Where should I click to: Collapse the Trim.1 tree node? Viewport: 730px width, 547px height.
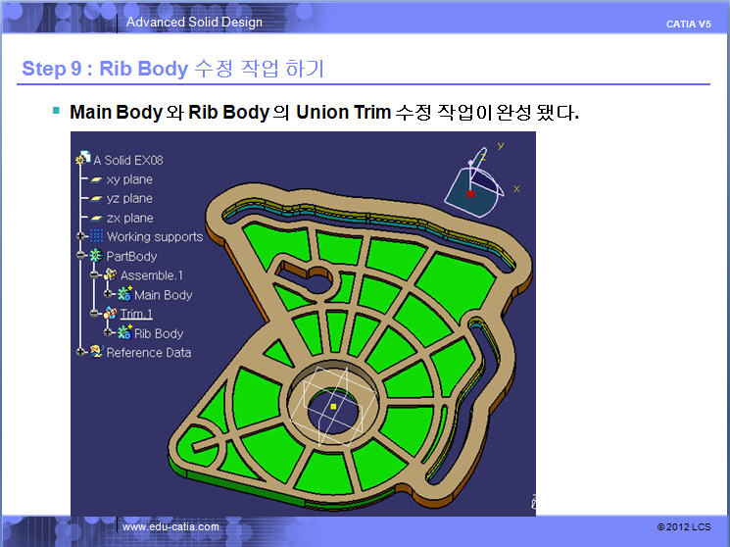click(95, 314)
